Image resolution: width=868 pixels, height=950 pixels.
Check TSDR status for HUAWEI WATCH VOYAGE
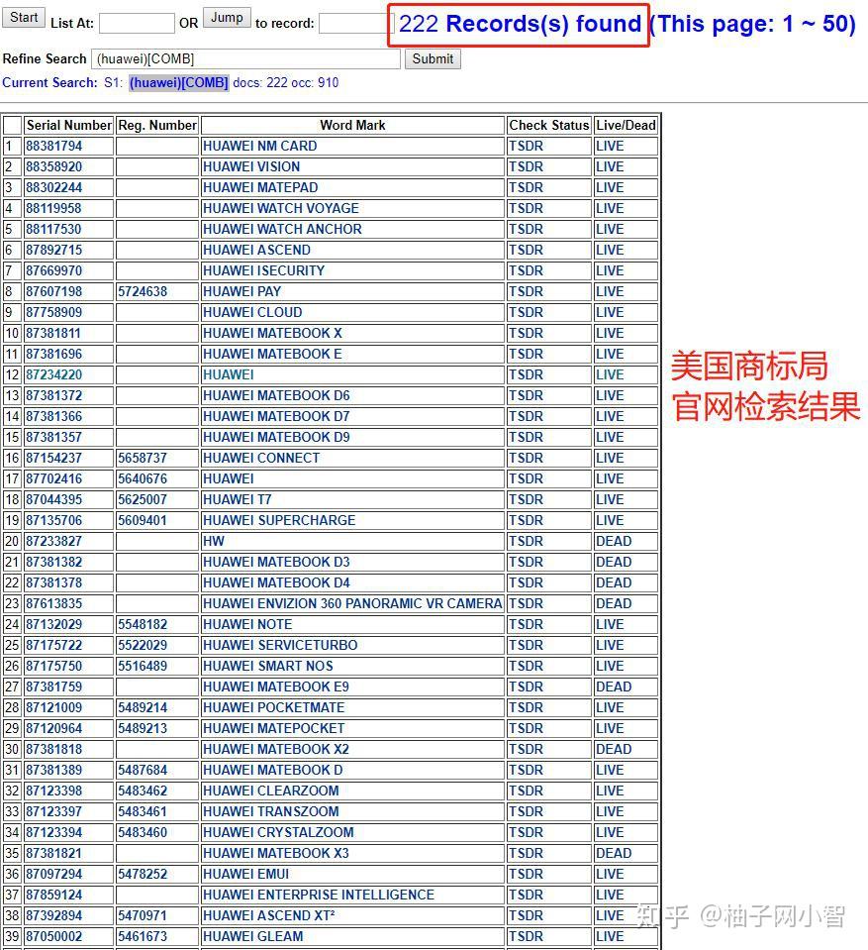[526, 208]
